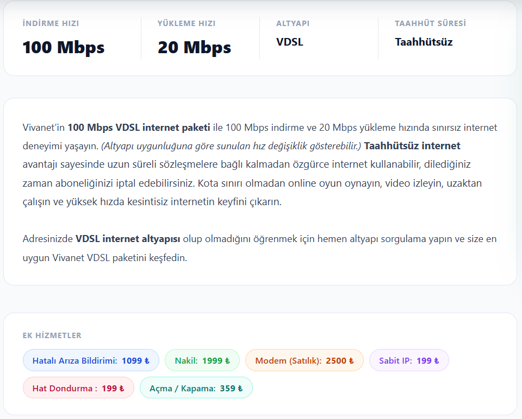Viewport: 522px width, 419px height.
Task: Click the 'zaman aboneliğinizi iptal edebilirsiniz' sentence
Action: 109,183
